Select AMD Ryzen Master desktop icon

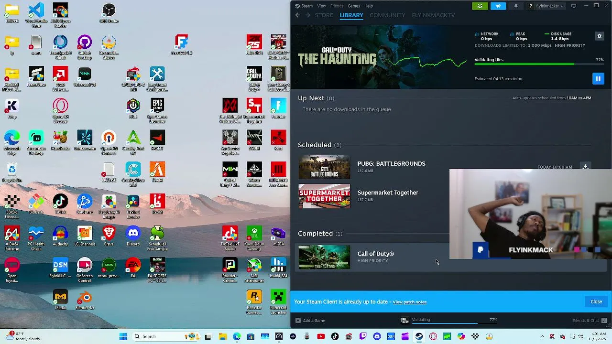point(60,15)
